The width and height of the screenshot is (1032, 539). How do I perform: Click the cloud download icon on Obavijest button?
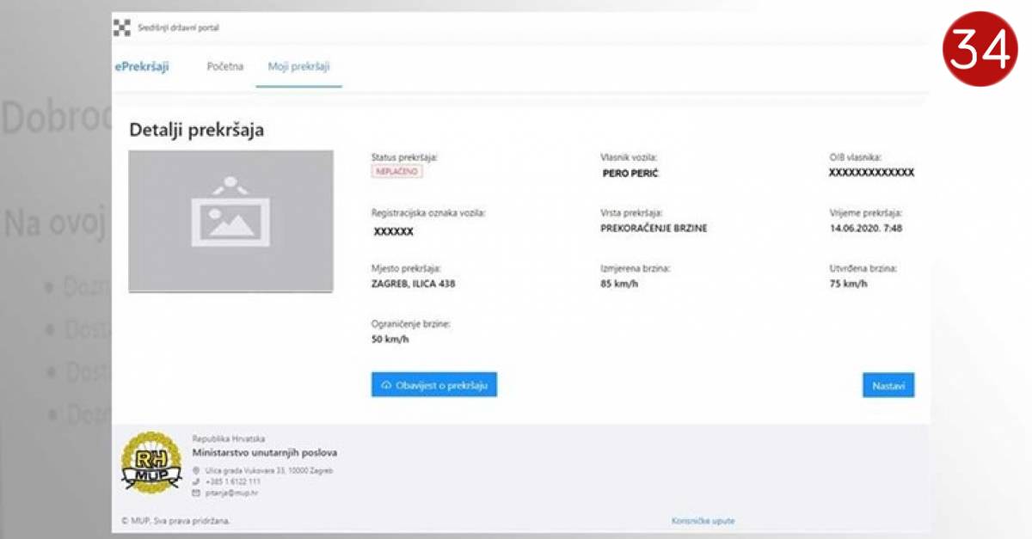[x=386, y=386]
